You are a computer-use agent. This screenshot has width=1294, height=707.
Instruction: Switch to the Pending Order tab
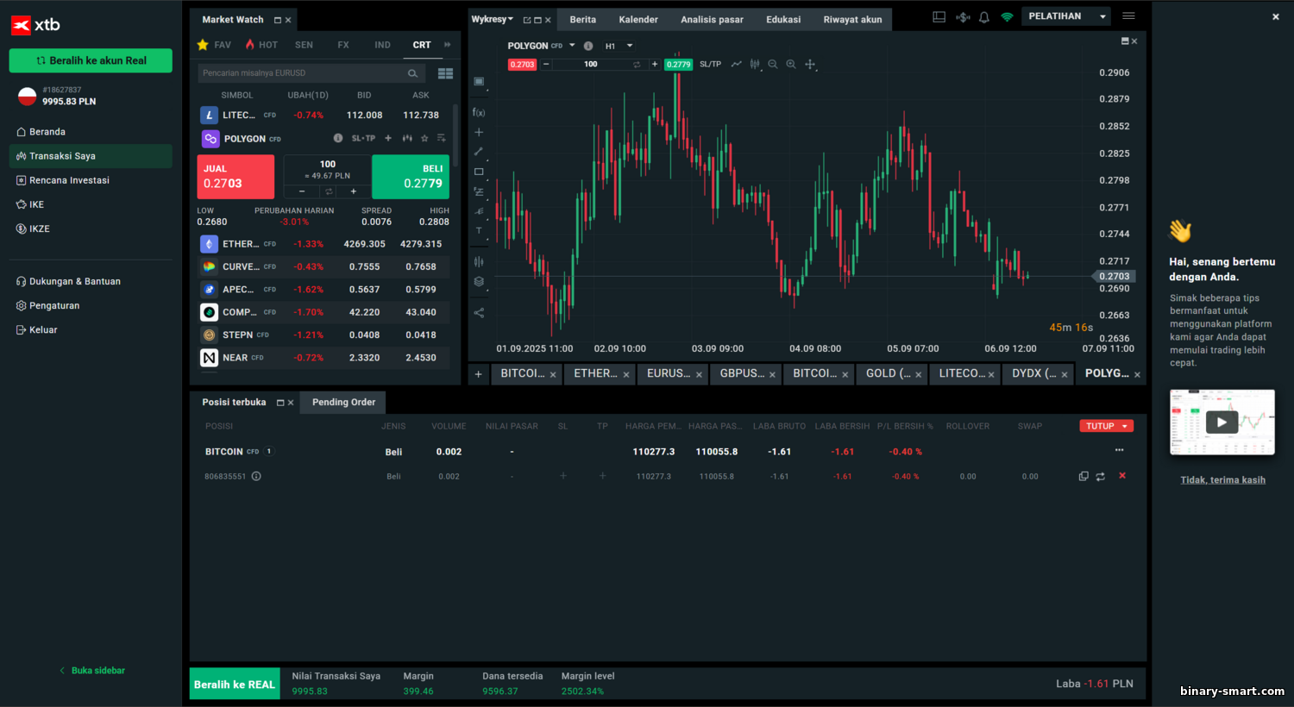tap(343, 403)
